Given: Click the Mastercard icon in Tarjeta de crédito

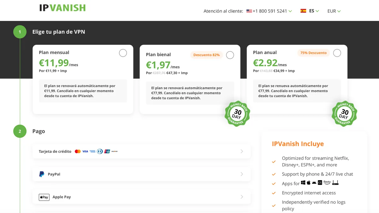Looking at the screenshot, I should [x=78, y=152].
